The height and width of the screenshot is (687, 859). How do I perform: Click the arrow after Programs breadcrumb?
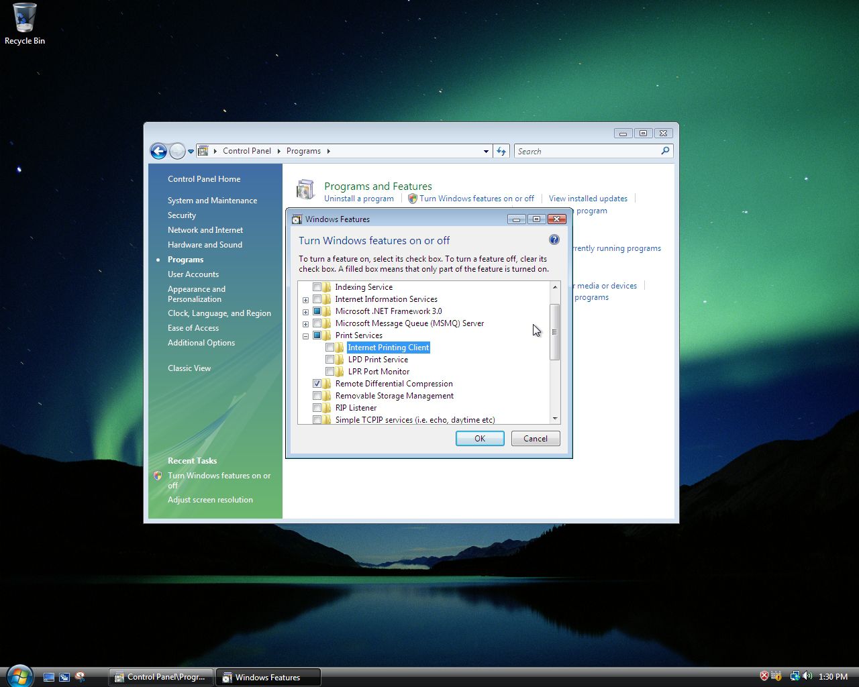coord(328,151)
